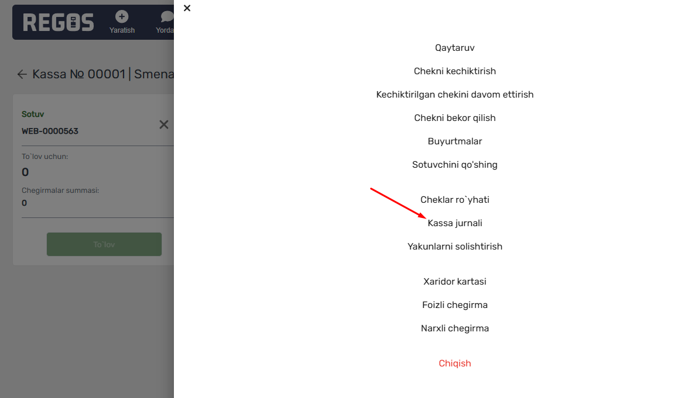
Task: Click the Yaratish plus icon
Action: click(x=122, y=17)
